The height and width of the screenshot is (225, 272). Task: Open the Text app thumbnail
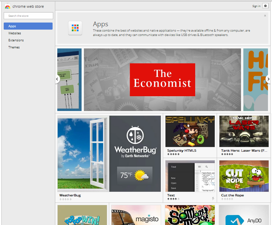point(190,176)
